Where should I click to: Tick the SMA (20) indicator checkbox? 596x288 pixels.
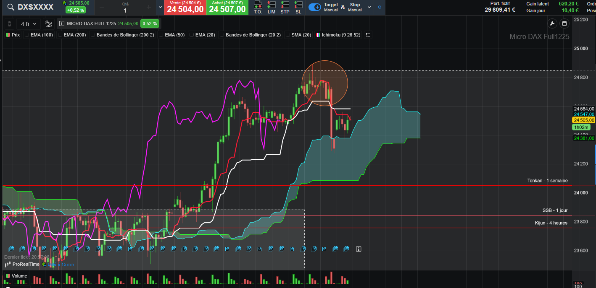288,35
